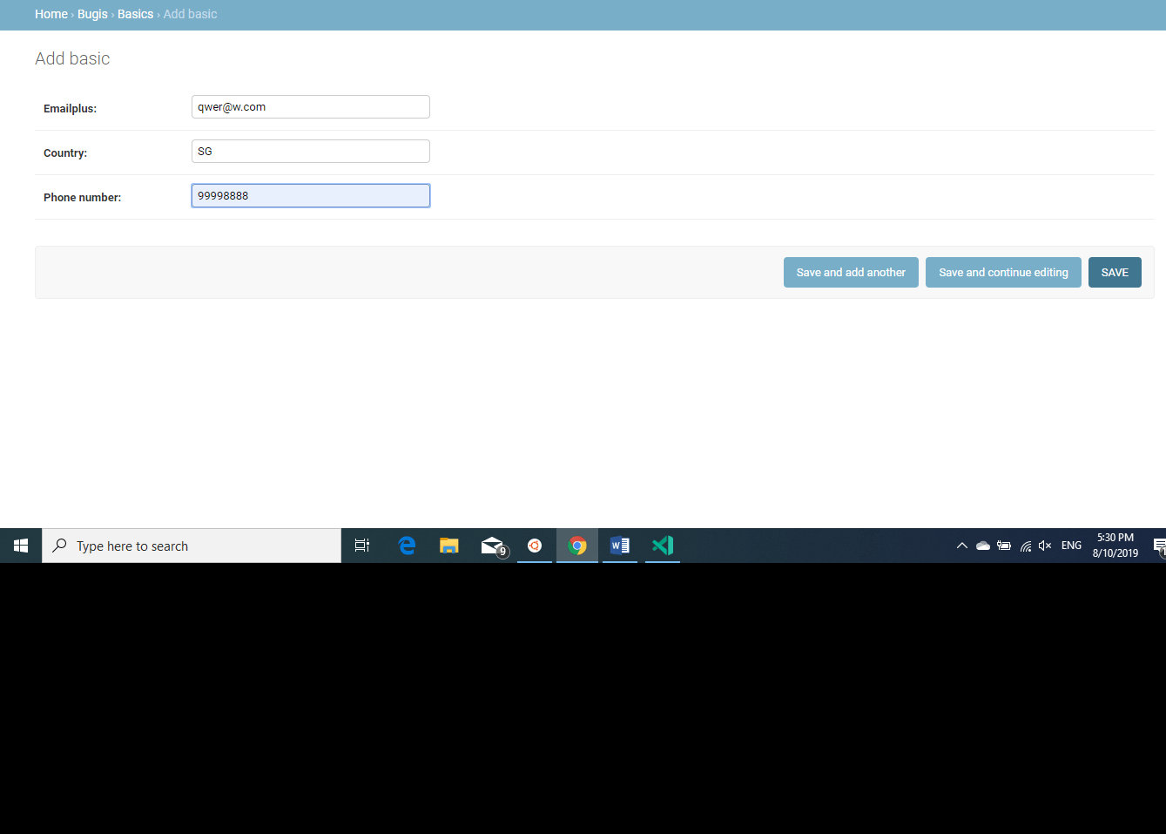
Task: Open Task View on the taskbar
Action: (362, 546)
